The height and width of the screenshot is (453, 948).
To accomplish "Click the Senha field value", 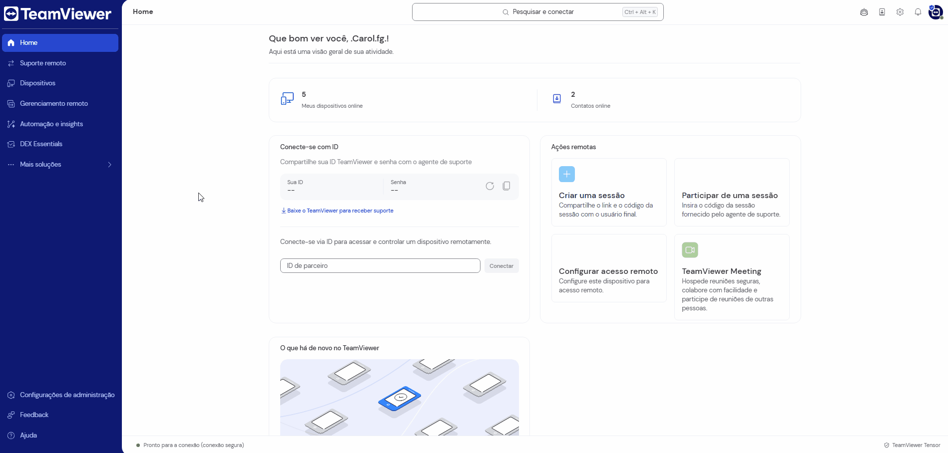I will (x=395, y=191).
